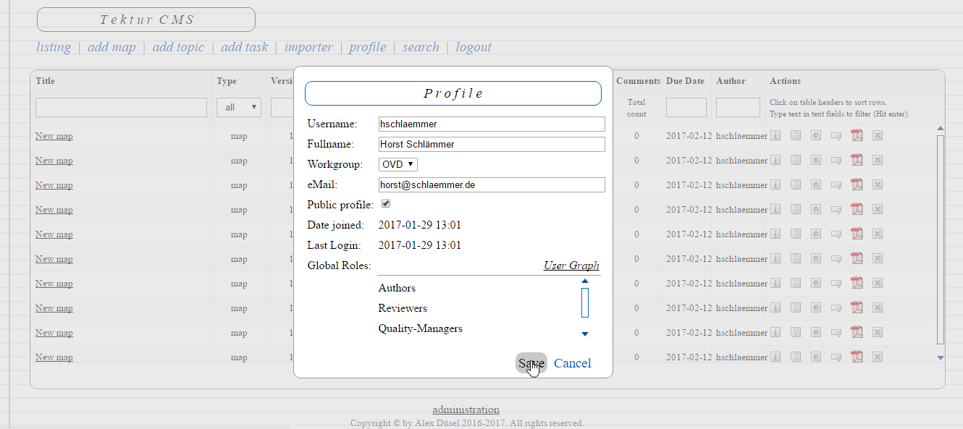Screen dimensions: 963x429
Task: Click the info icon in the first table row
Action: click(775, 135)
